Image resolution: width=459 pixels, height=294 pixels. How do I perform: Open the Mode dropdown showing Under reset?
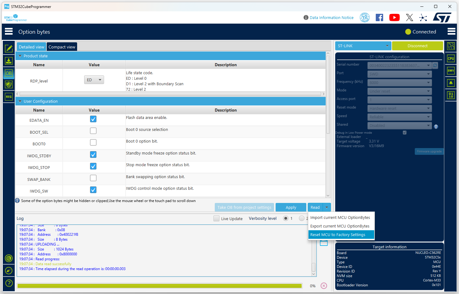tap(400, 91)
